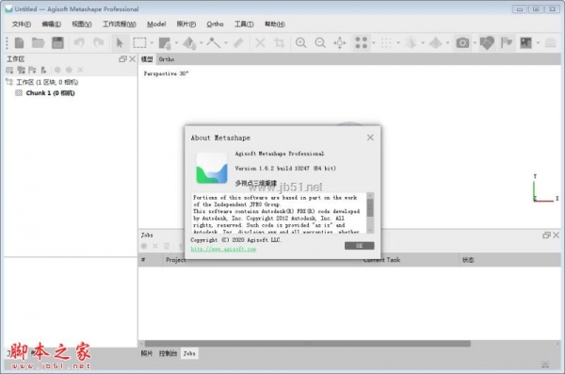
Task: Click the zoom out magnifier icon
Action: pos(320,43)
